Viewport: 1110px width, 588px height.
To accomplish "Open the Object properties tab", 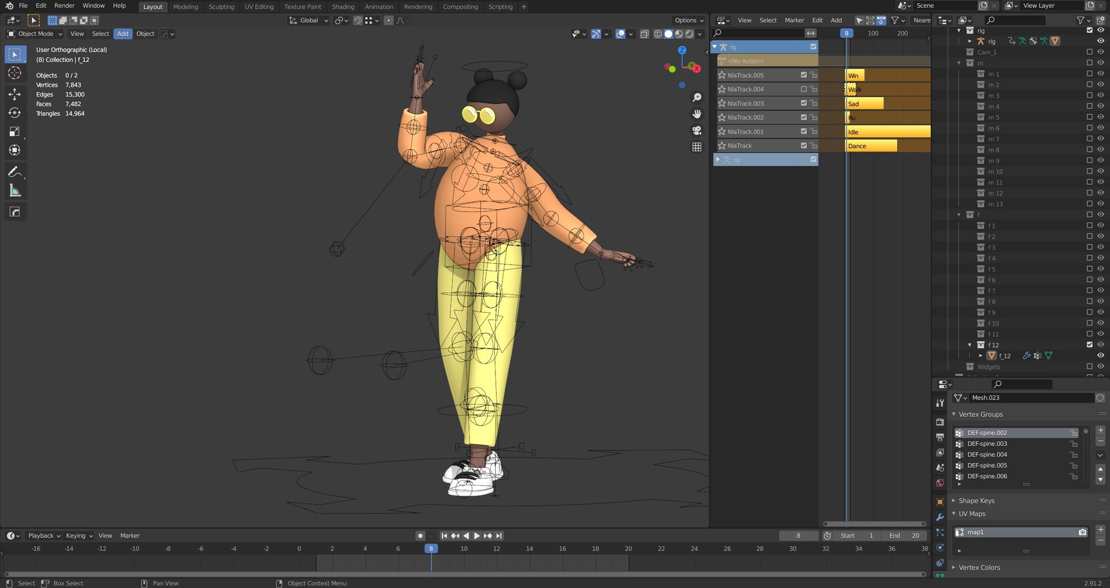I will (940, 502).
